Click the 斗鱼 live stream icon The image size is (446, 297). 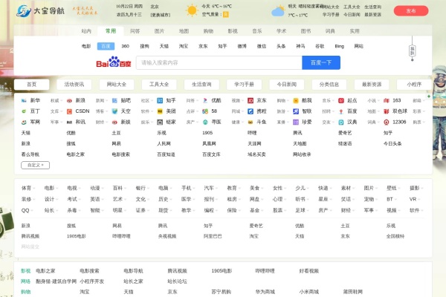coord(251,123)
